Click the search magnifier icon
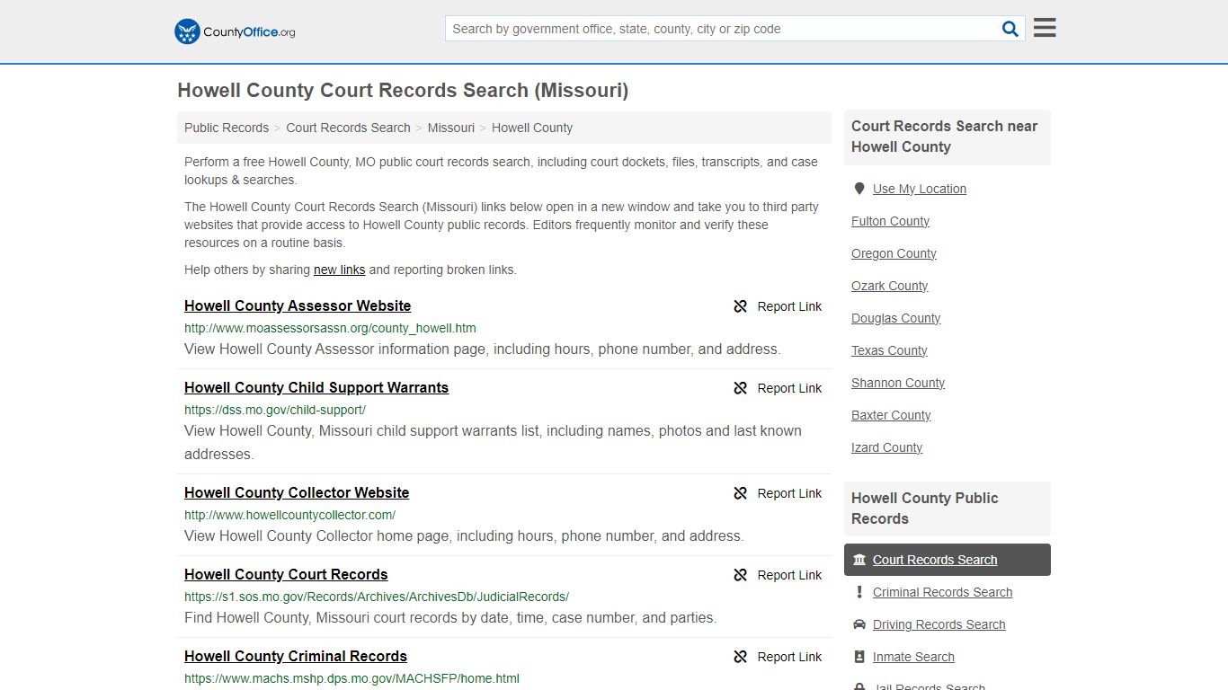This screenshot has height=690, width=1228. [x=1010, y=29]
